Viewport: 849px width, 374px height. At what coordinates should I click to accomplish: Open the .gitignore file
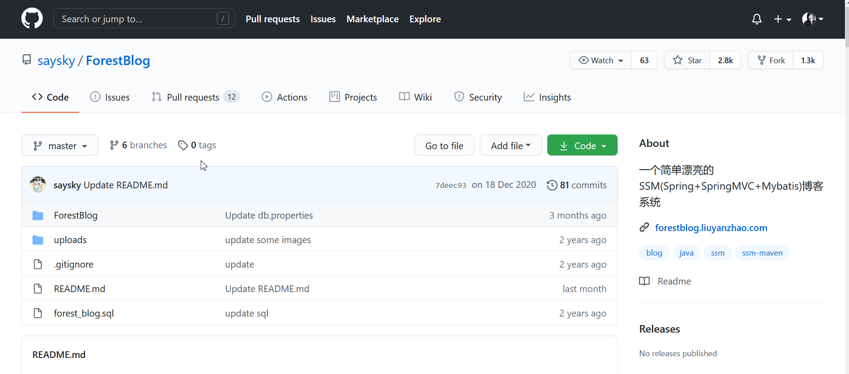coord(73,264)
